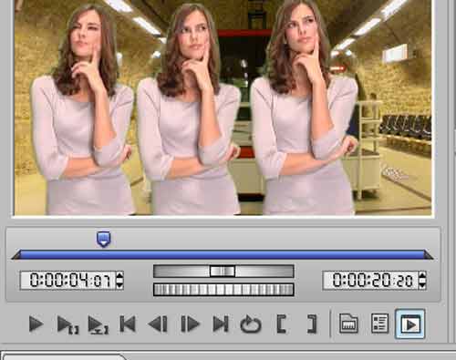
Task: Increase duration timecode with up arrow
Action: coord(422,276)
